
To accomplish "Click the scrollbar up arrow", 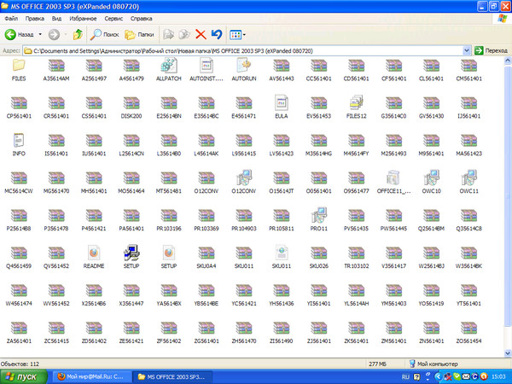I will click(508, 61).
